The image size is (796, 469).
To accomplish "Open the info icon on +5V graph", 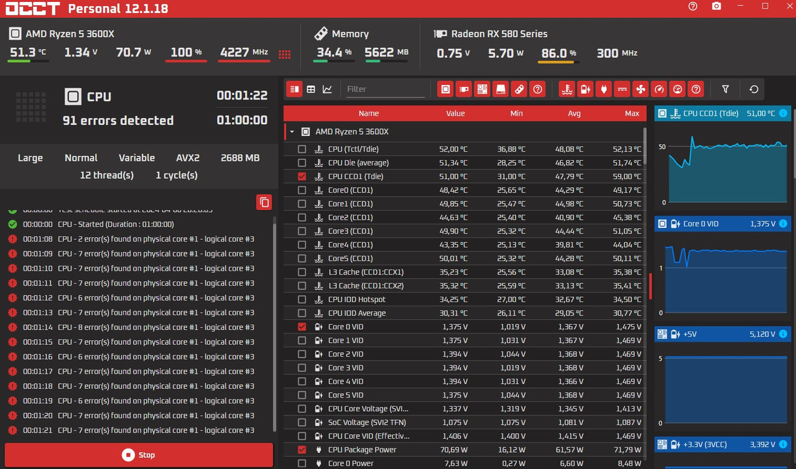I will pyautogui.click(x=783, y=334).
